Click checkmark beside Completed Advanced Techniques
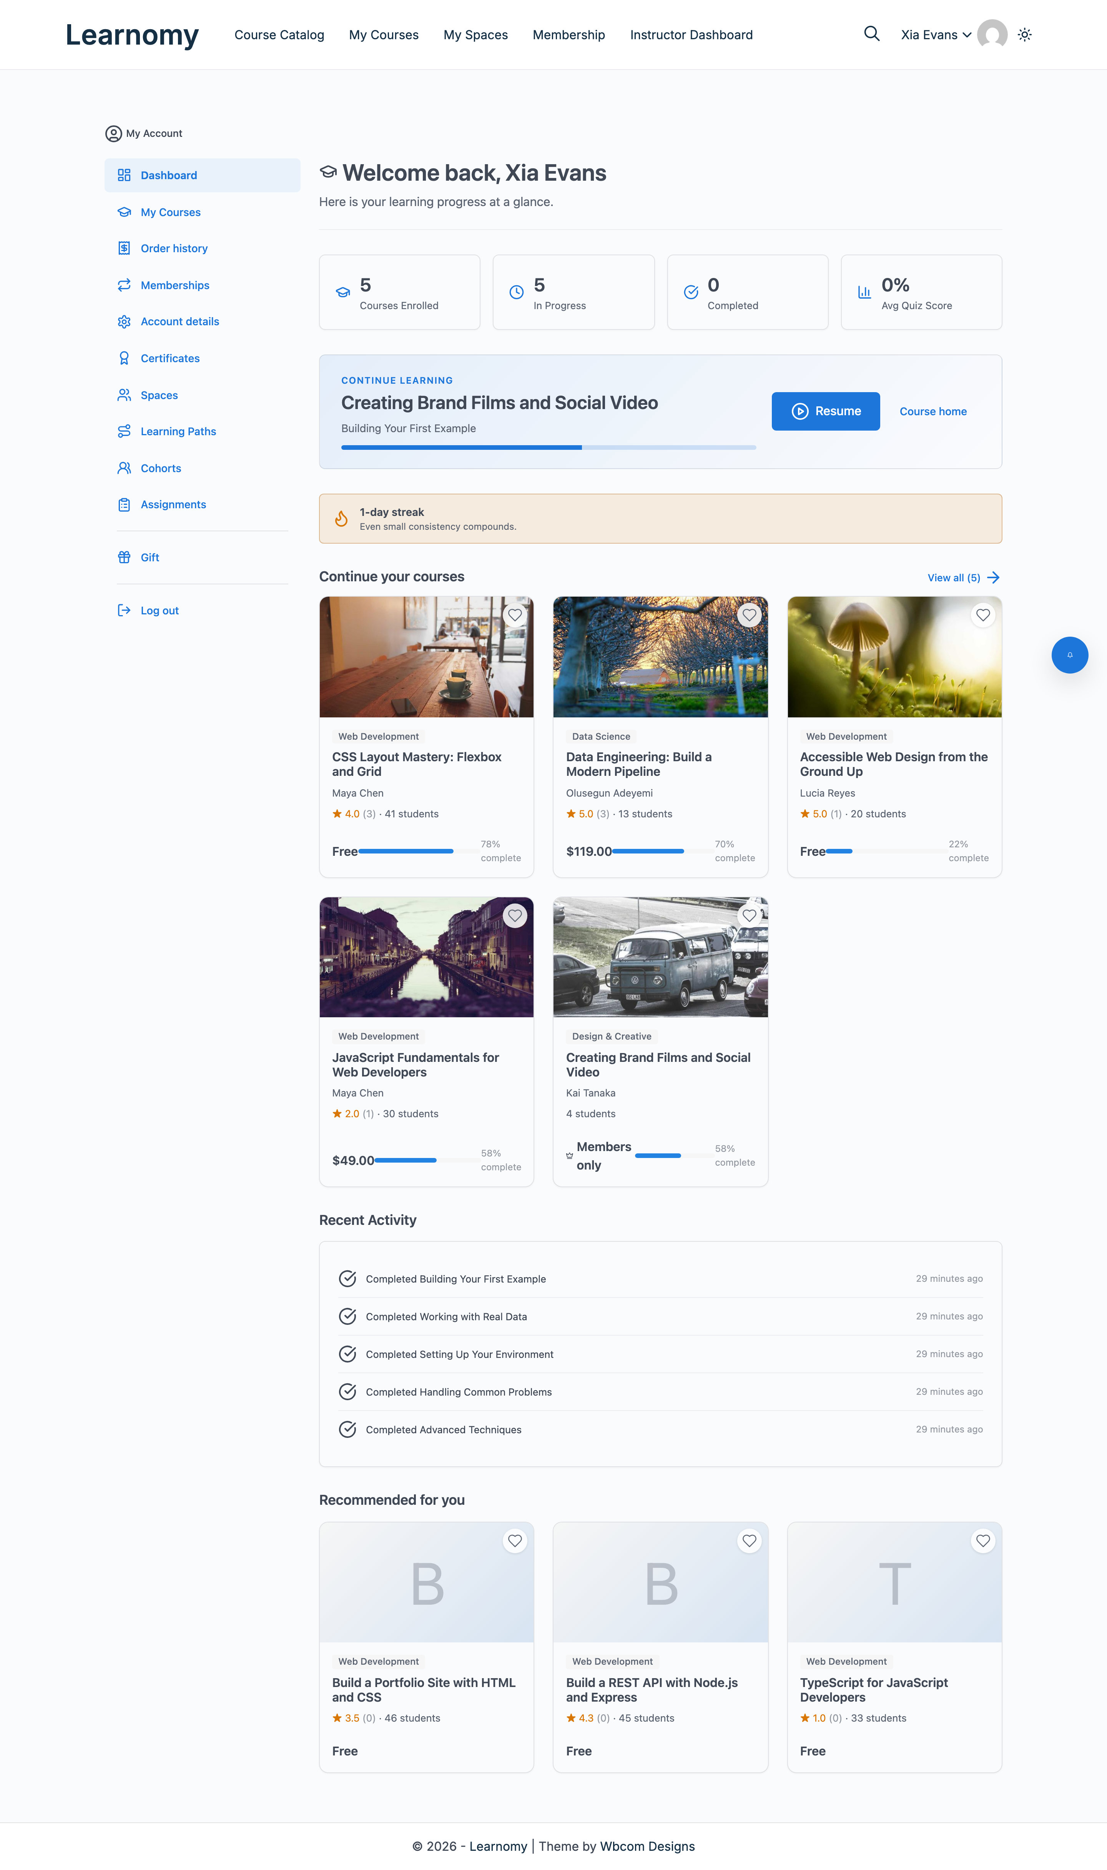Viewport: 1107px width, 1870px height. point(347,1429)
